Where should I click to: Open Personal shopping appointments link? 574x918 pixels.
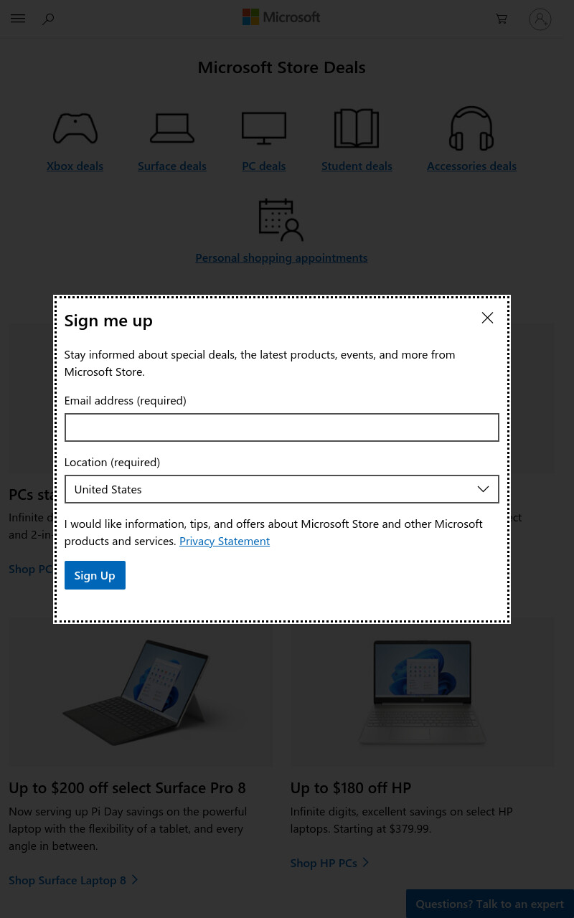point(281,257)
